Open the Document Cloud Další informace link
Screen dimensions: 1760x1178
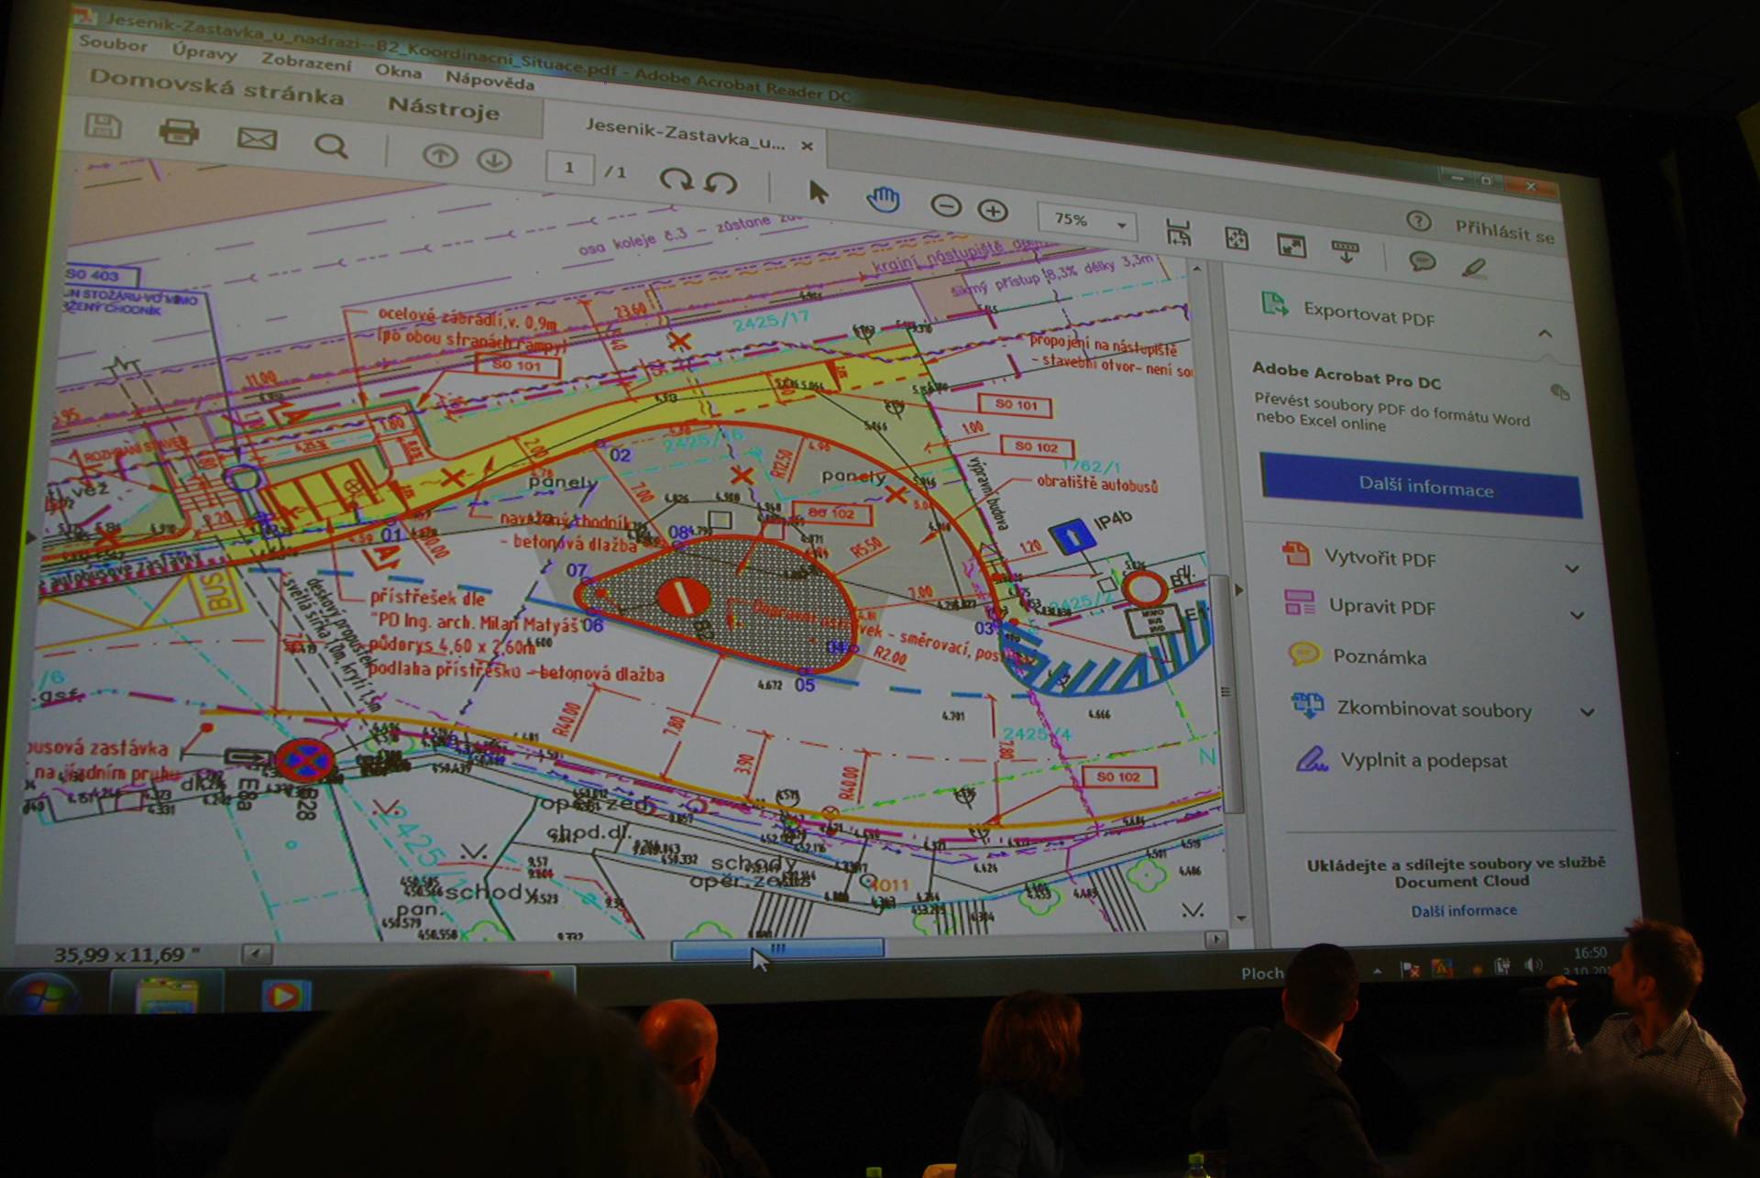pyautogui.click(x=1463, y=910)
